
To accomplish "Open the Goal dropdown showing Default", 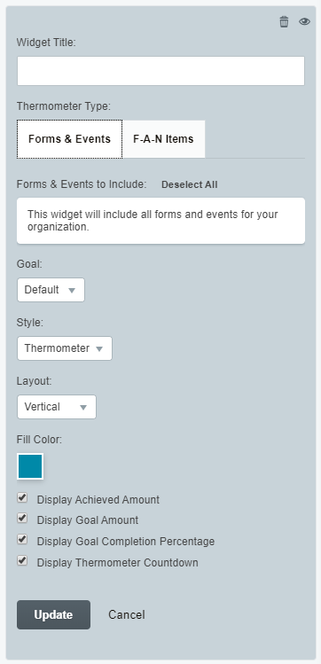I will click(x=51, y=290).
